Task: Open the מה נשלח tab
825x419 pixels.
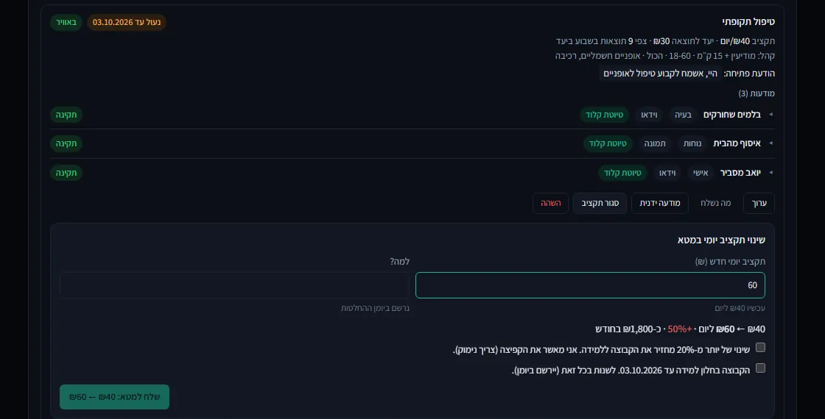Action: [715, 203]
